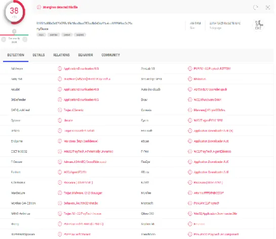Go to the COMMUNITY tab
Viewport: 276px width, 239px height.
110,55
